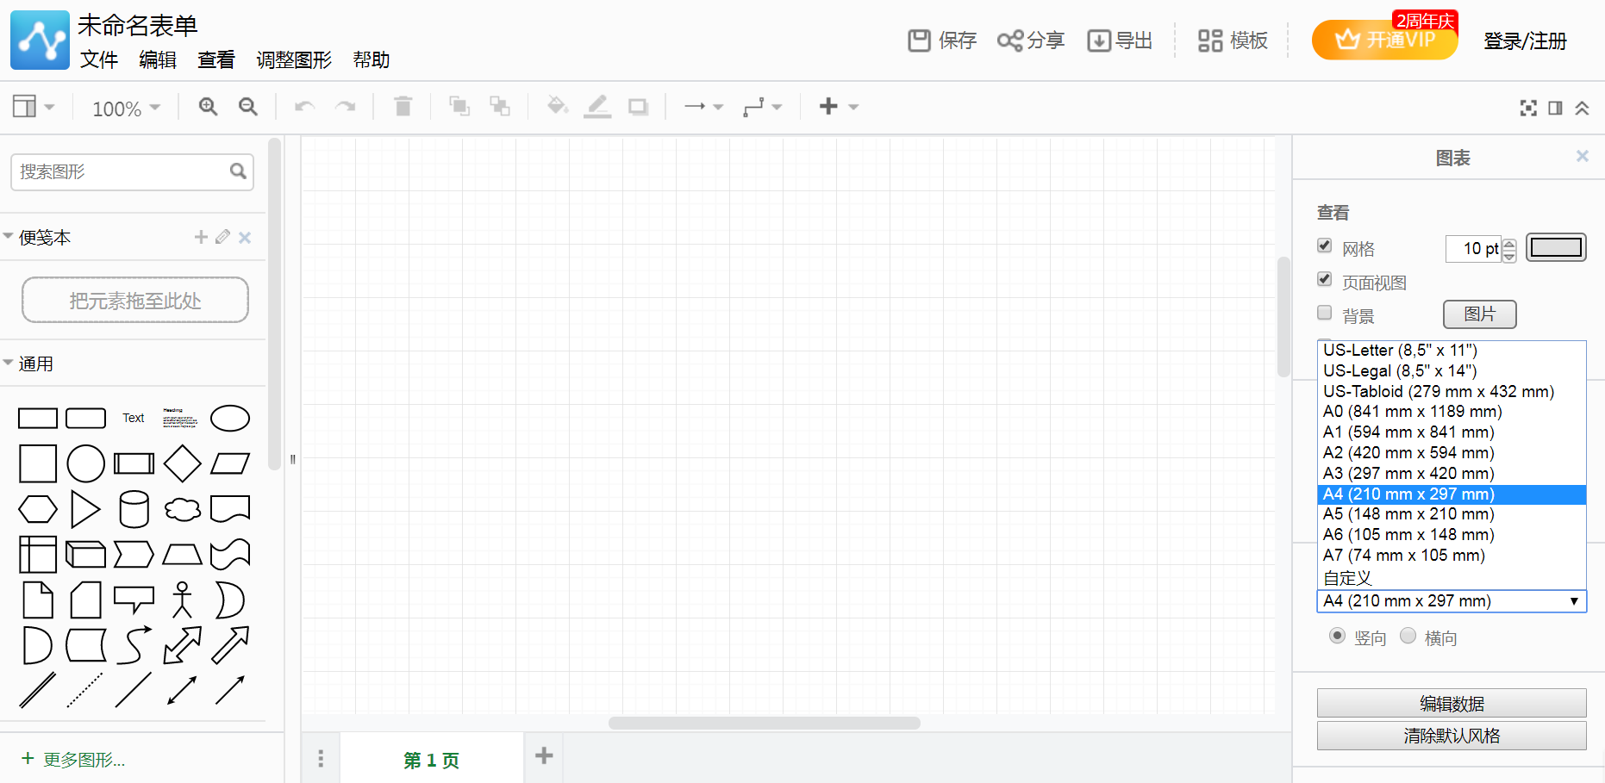This screenshot has width=1605, height=783.
Task: Click the search magnifier in shape search
Action: (238, 171)
